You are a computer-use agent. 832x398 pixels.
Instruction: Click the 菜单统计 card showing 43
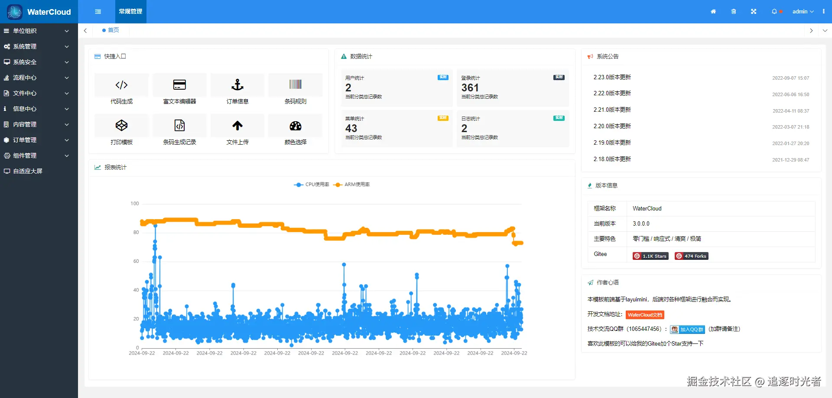(396, 129)
